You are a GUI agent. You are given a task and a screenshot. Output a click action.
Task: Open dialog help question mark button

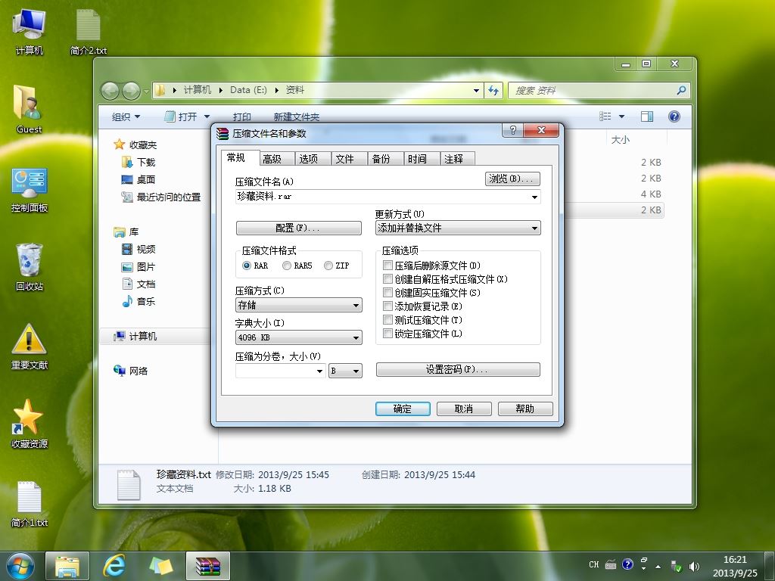pos(512,130)
